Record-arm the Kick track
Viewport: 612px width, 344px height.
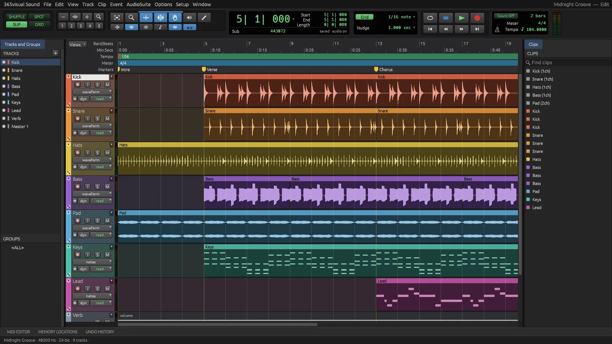coord(78,84)
